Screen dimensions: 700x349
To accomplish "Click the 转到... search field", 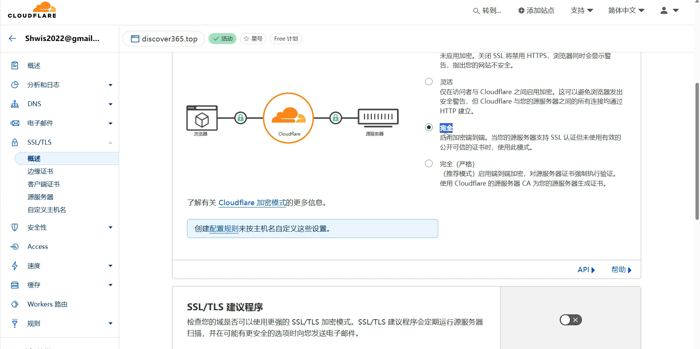I will [x=487, y=11].
